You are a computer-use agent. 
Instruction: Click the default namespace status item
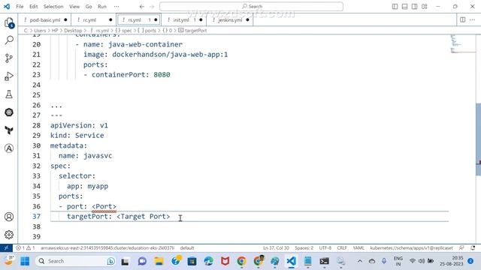point(187,248)
